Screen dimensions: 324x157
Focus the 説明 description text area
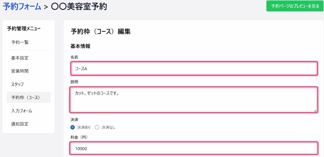[x=193, y=100]
